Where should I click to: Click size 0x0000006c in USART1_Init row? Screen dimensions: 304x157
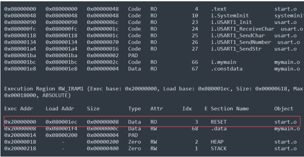click(x=103, y=22)
